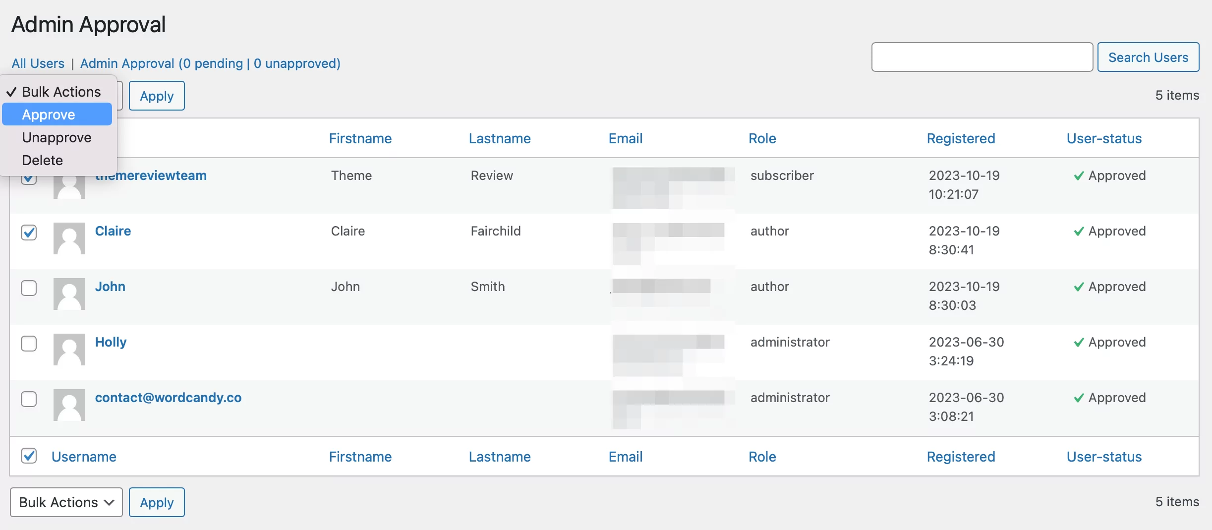
Task: Click the Approved status for Claire
Action: [x=1110, y=231]
